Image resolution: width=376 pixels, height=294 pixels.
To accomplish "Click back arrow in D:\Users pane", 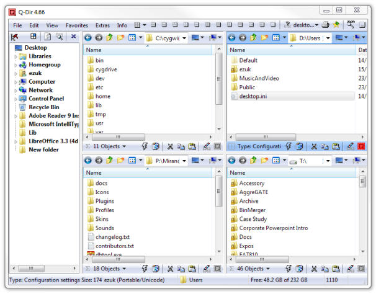I will coord(231,38).
